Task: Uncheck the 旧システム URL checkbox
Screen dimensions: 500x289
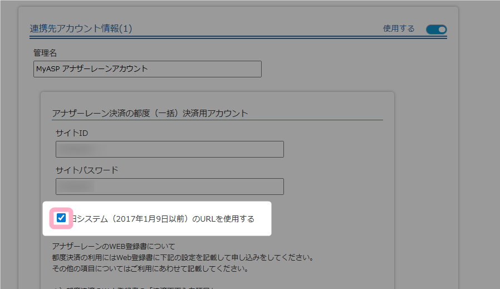Action: pyautogui.click(x=61, y=218)
